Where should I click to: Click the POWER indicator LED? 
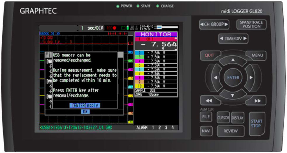pyautogui.click(x=118, y=6)
